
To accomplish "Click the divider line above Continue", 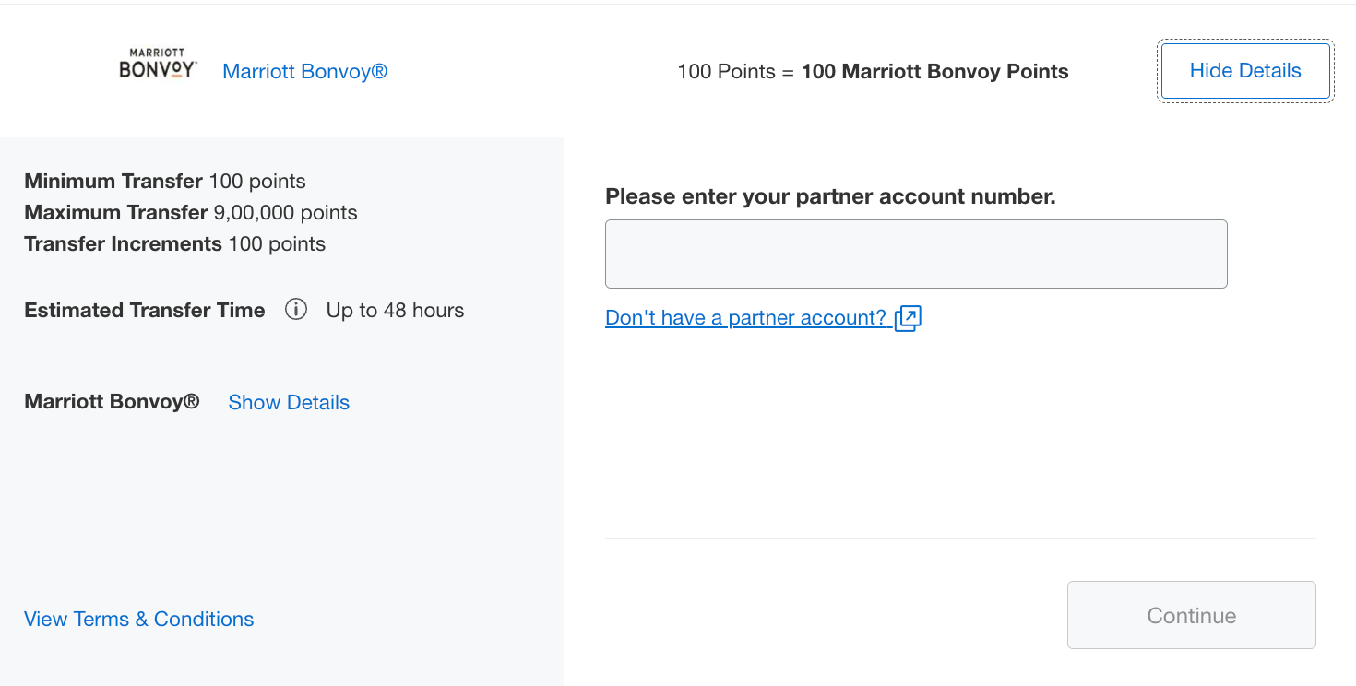I will point(959,538).
